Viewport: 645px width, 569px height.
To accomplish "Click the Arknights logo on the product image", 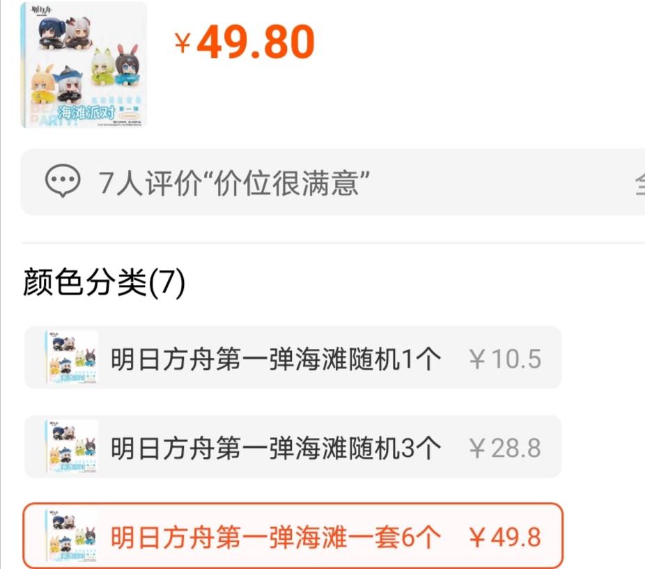I will pos(42,10).
